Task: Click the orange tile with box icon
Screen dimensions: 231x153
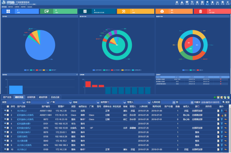Action: coord(174,11)
